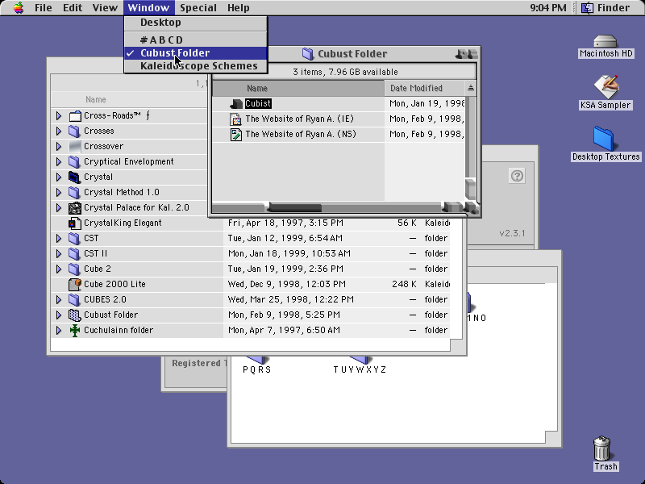645x484 pixels.
Task: Open the Help menu
Action: pyautogui.click(x=238, y=8)
